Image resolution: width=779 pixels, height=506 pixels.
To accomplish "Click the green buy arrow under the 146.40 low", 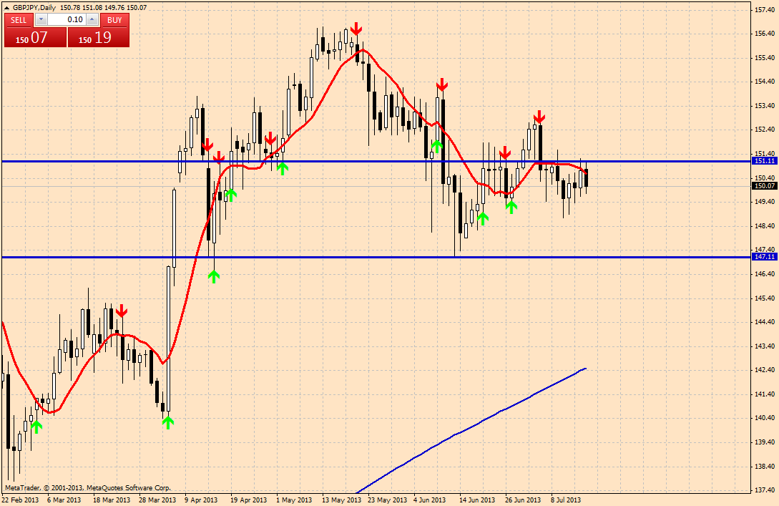I will tap(214, 277).
